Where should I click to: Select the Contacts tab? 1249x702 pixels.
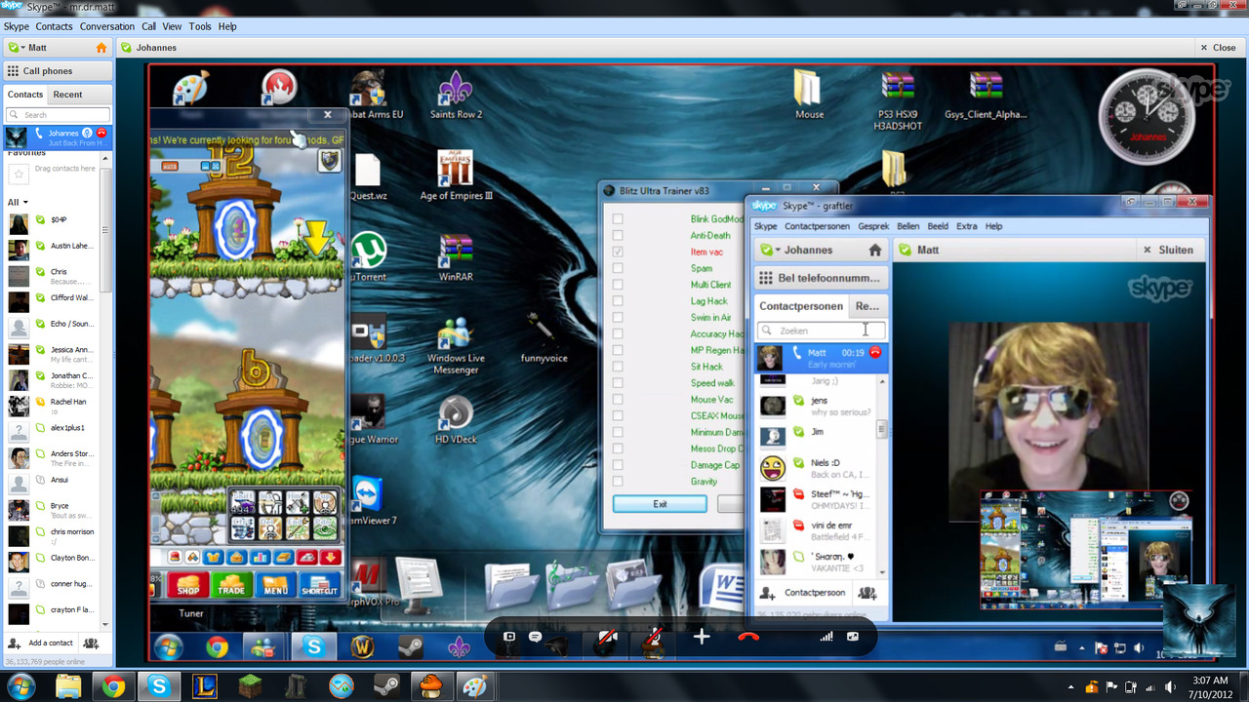point(25,95)
